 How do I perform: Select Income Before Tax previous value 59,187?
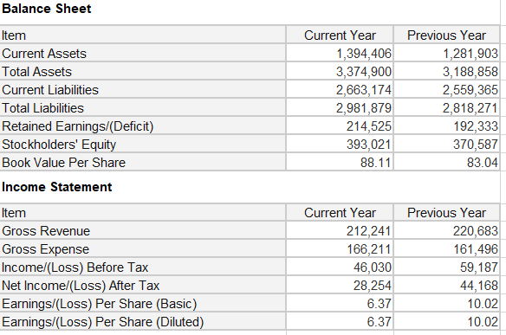[x=479, y=267]
